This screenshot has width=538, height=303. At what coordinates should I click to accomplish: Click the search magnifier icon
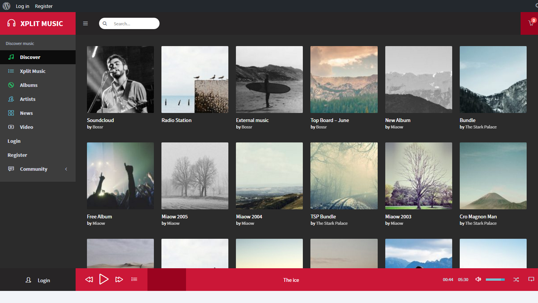click(105, 23)
